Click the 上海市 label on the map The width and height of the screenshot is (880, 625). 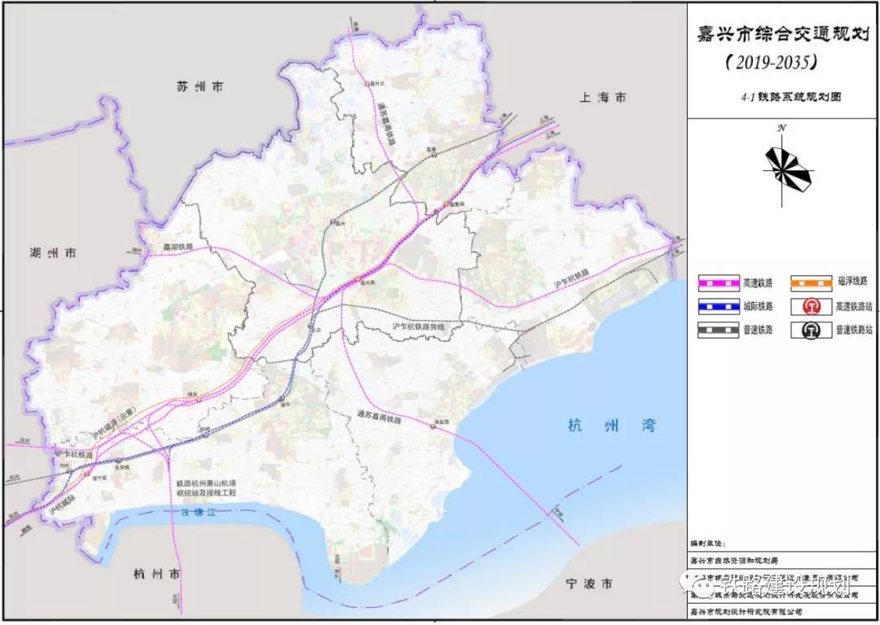pyautogui.click(x=603, y=97)
